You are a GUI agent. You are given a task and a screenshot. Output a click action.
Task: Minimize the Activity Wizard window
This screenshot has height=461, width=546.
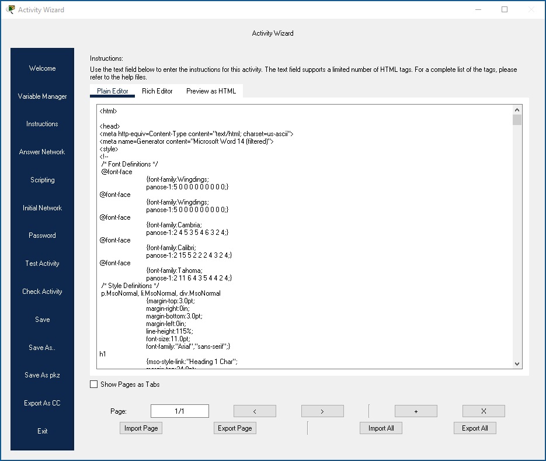pos(478,9)
